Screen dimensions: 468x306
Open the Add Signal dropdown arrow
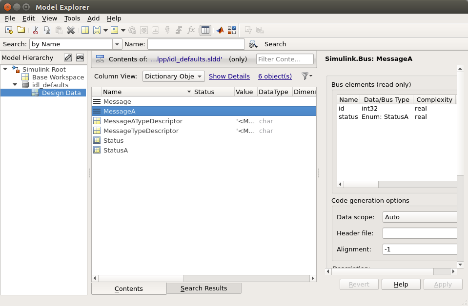click(123, 30)
